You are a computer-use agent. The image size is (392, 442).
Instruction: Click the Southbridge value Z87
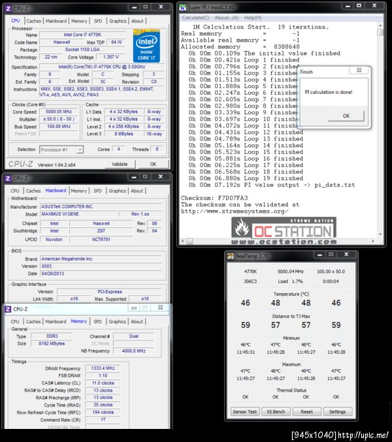[101, 231]
